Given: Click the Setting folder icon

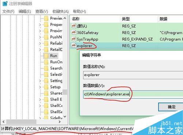Looking at the screenshot, I should pyautogui.click(x=46, y=81).
